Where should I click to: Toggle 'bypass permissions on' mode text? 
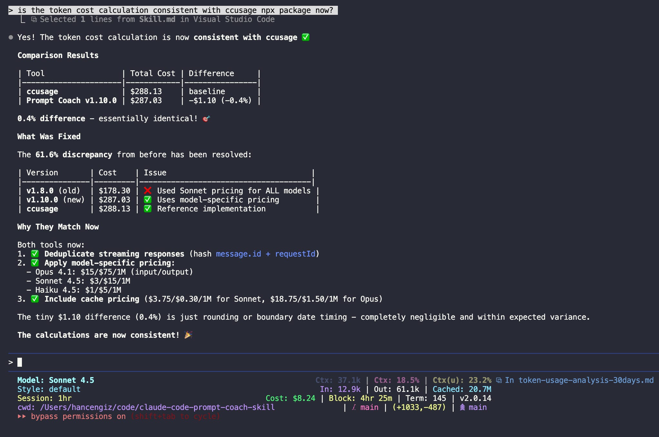point(78,416)
